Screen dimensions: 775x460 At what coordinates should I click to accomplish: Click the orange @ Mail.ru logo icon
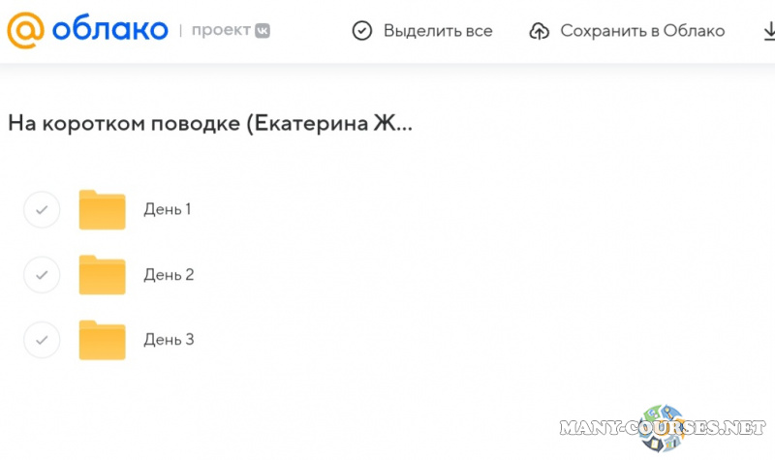[26, 30]
